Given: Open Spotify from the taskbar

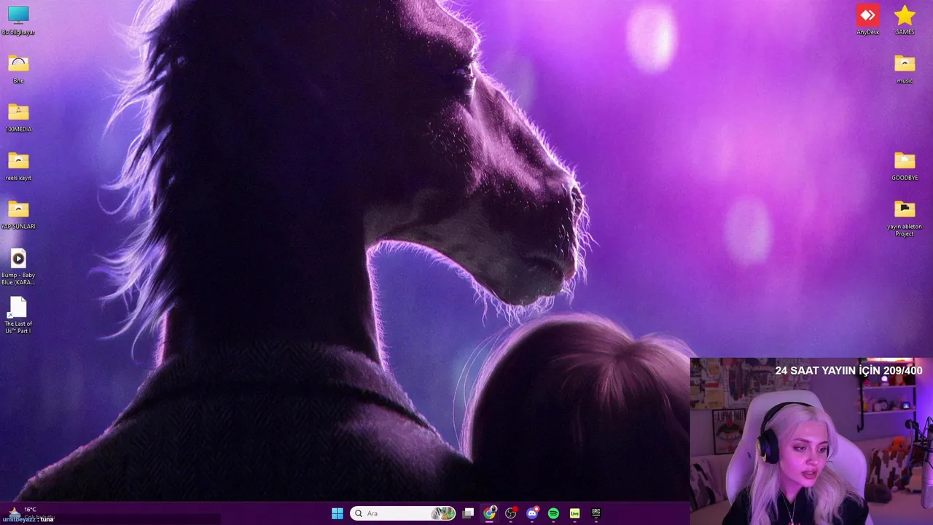Looking at the screenshot, I should click(x=553, y=513).
